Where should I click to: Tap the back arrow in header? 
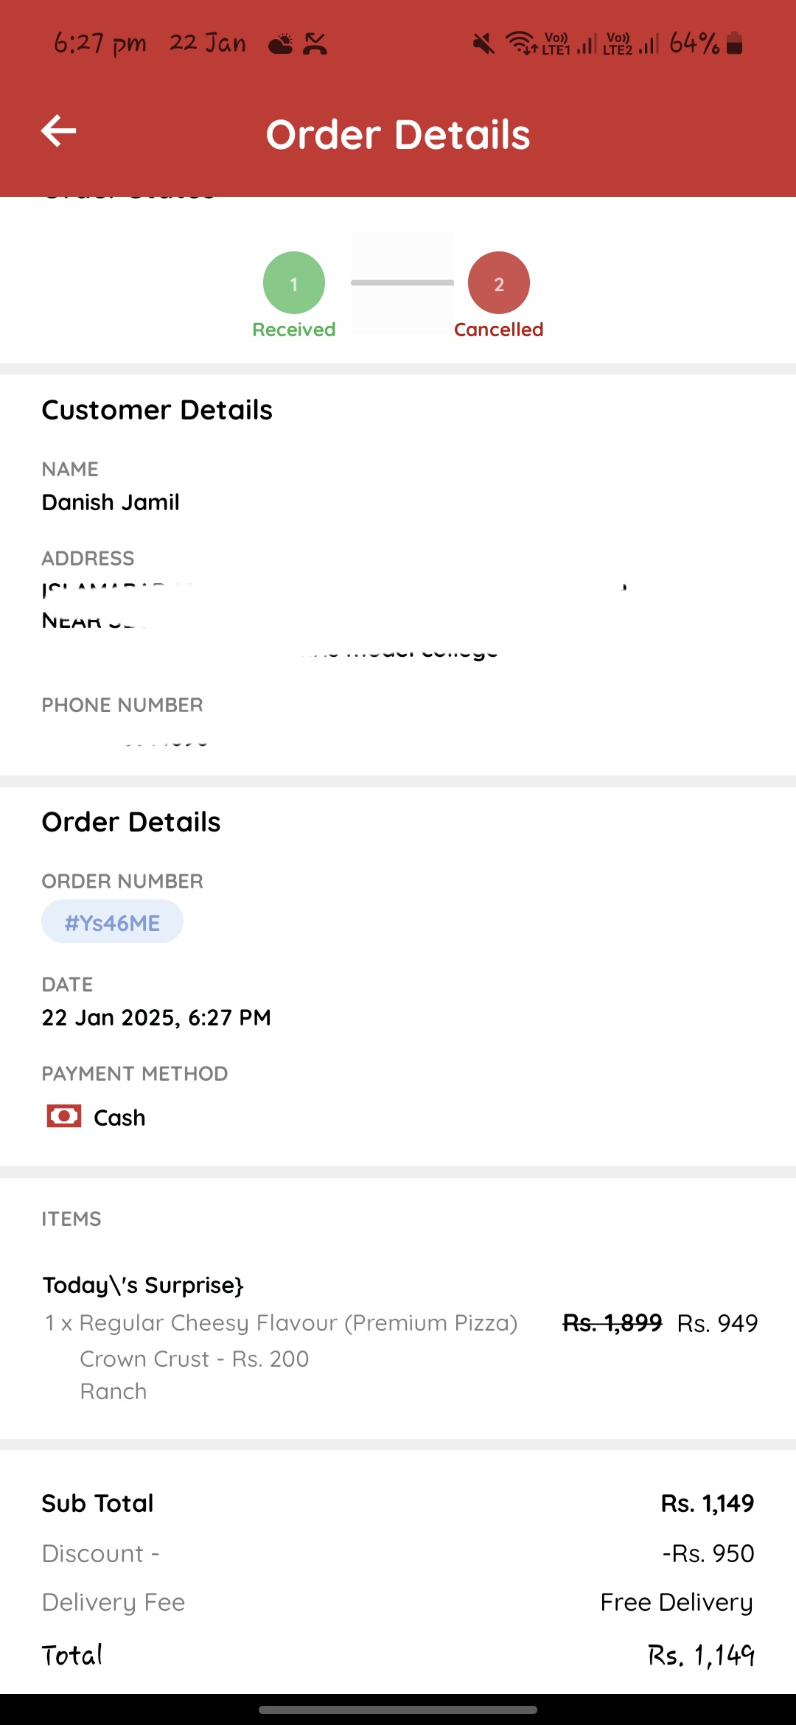click(x=59, y=131)
